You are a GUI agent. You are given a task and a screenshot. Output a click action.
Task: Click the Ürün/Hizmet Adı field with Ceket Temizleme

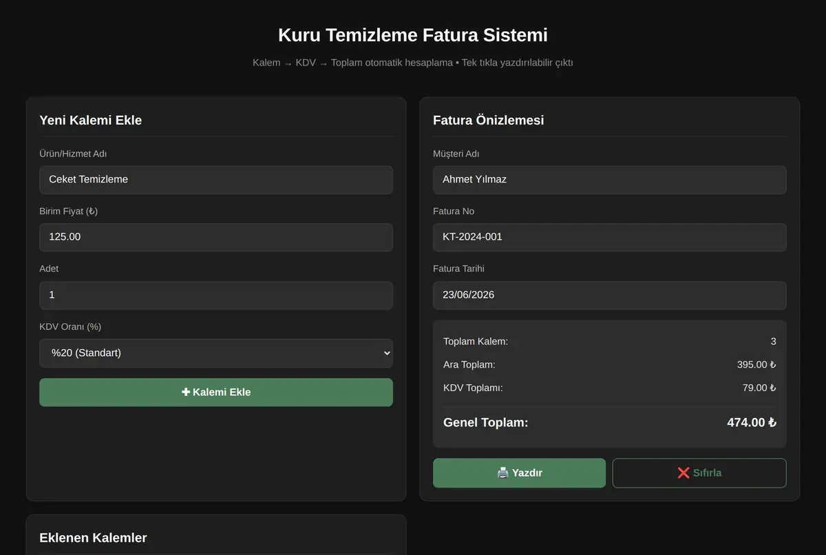(x=216, y=180)
